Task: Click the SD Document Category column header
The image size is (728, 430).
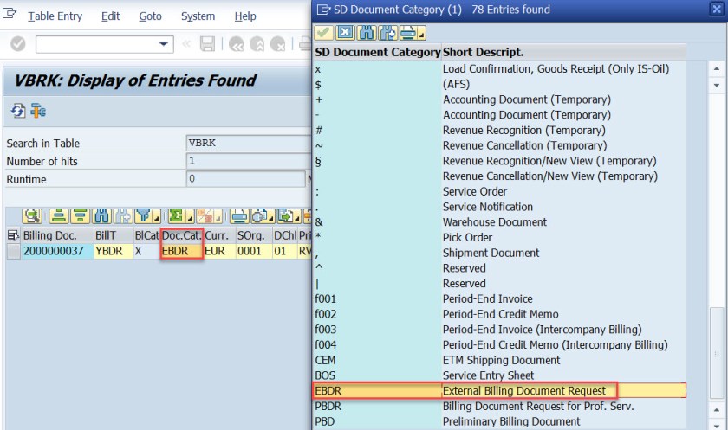Action: [378, 52]
